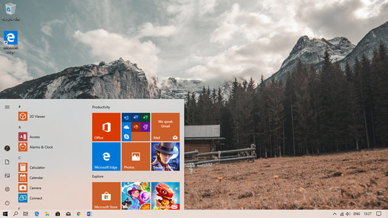
Task: Select the Microsoft Edge desktop shortcut
Action: [10, 42]
